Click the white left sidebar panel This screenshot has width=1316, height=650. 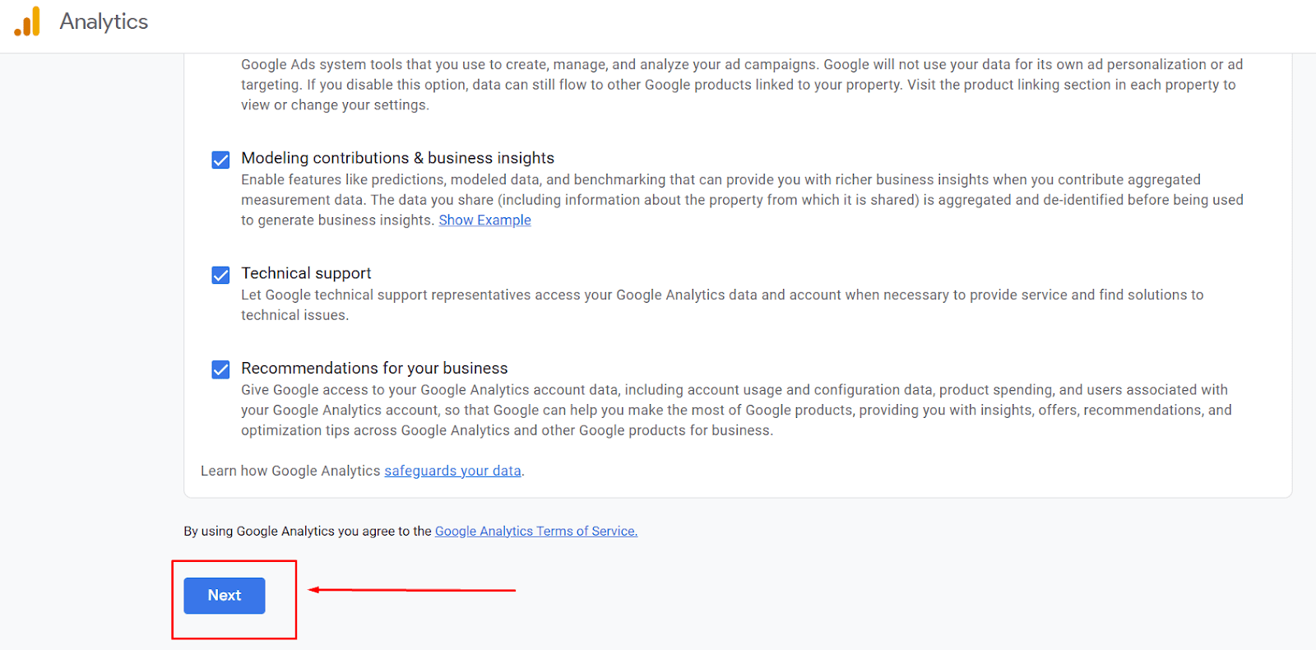82,329
